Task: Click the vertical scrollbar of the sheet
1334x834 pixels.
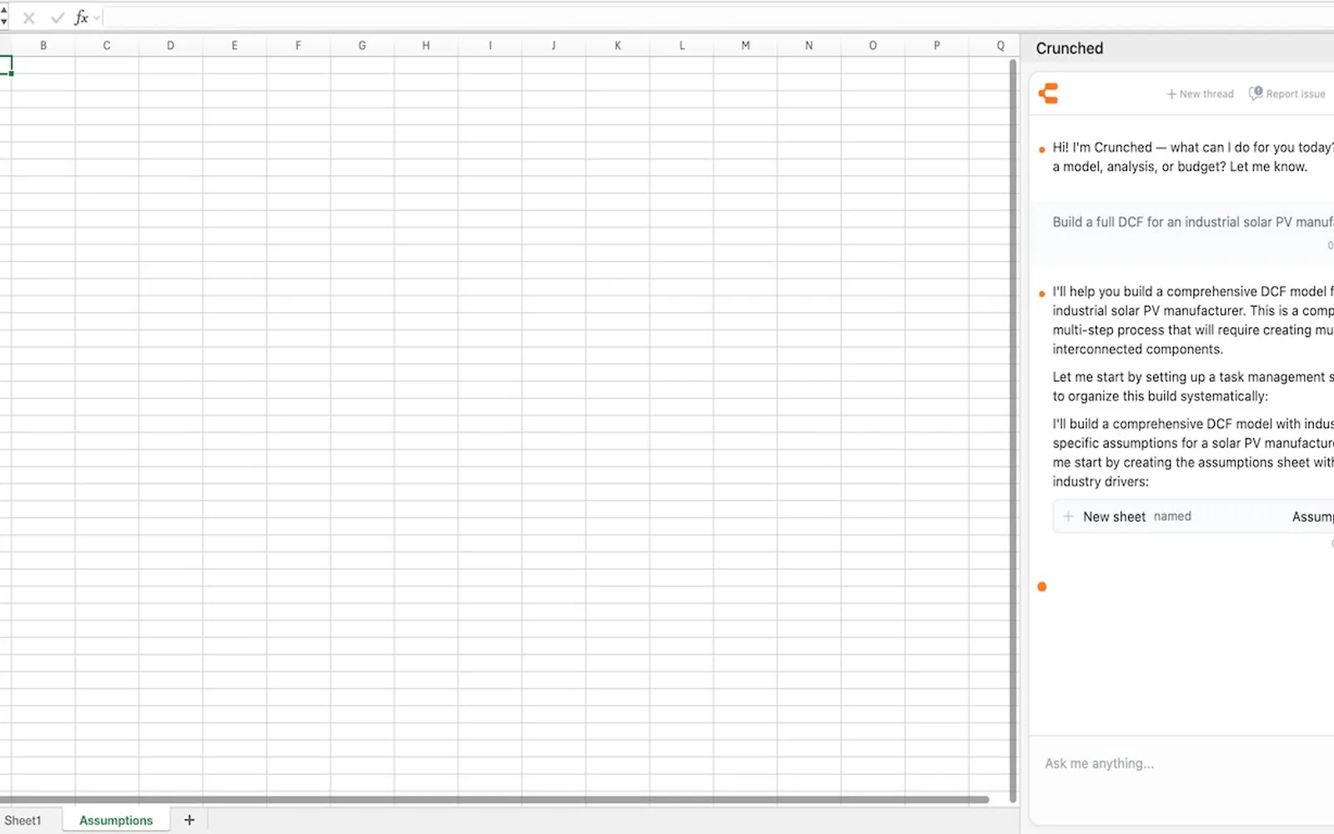Action: 1013,430
